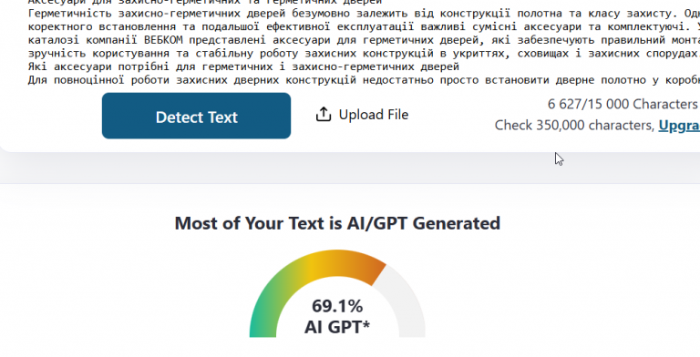Click the "AI GPT*" label under the percentage
700x357 pixels.
coord(337,327)
